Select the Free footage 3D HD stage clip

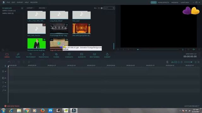pyautogui.click(x=59, y=29)
